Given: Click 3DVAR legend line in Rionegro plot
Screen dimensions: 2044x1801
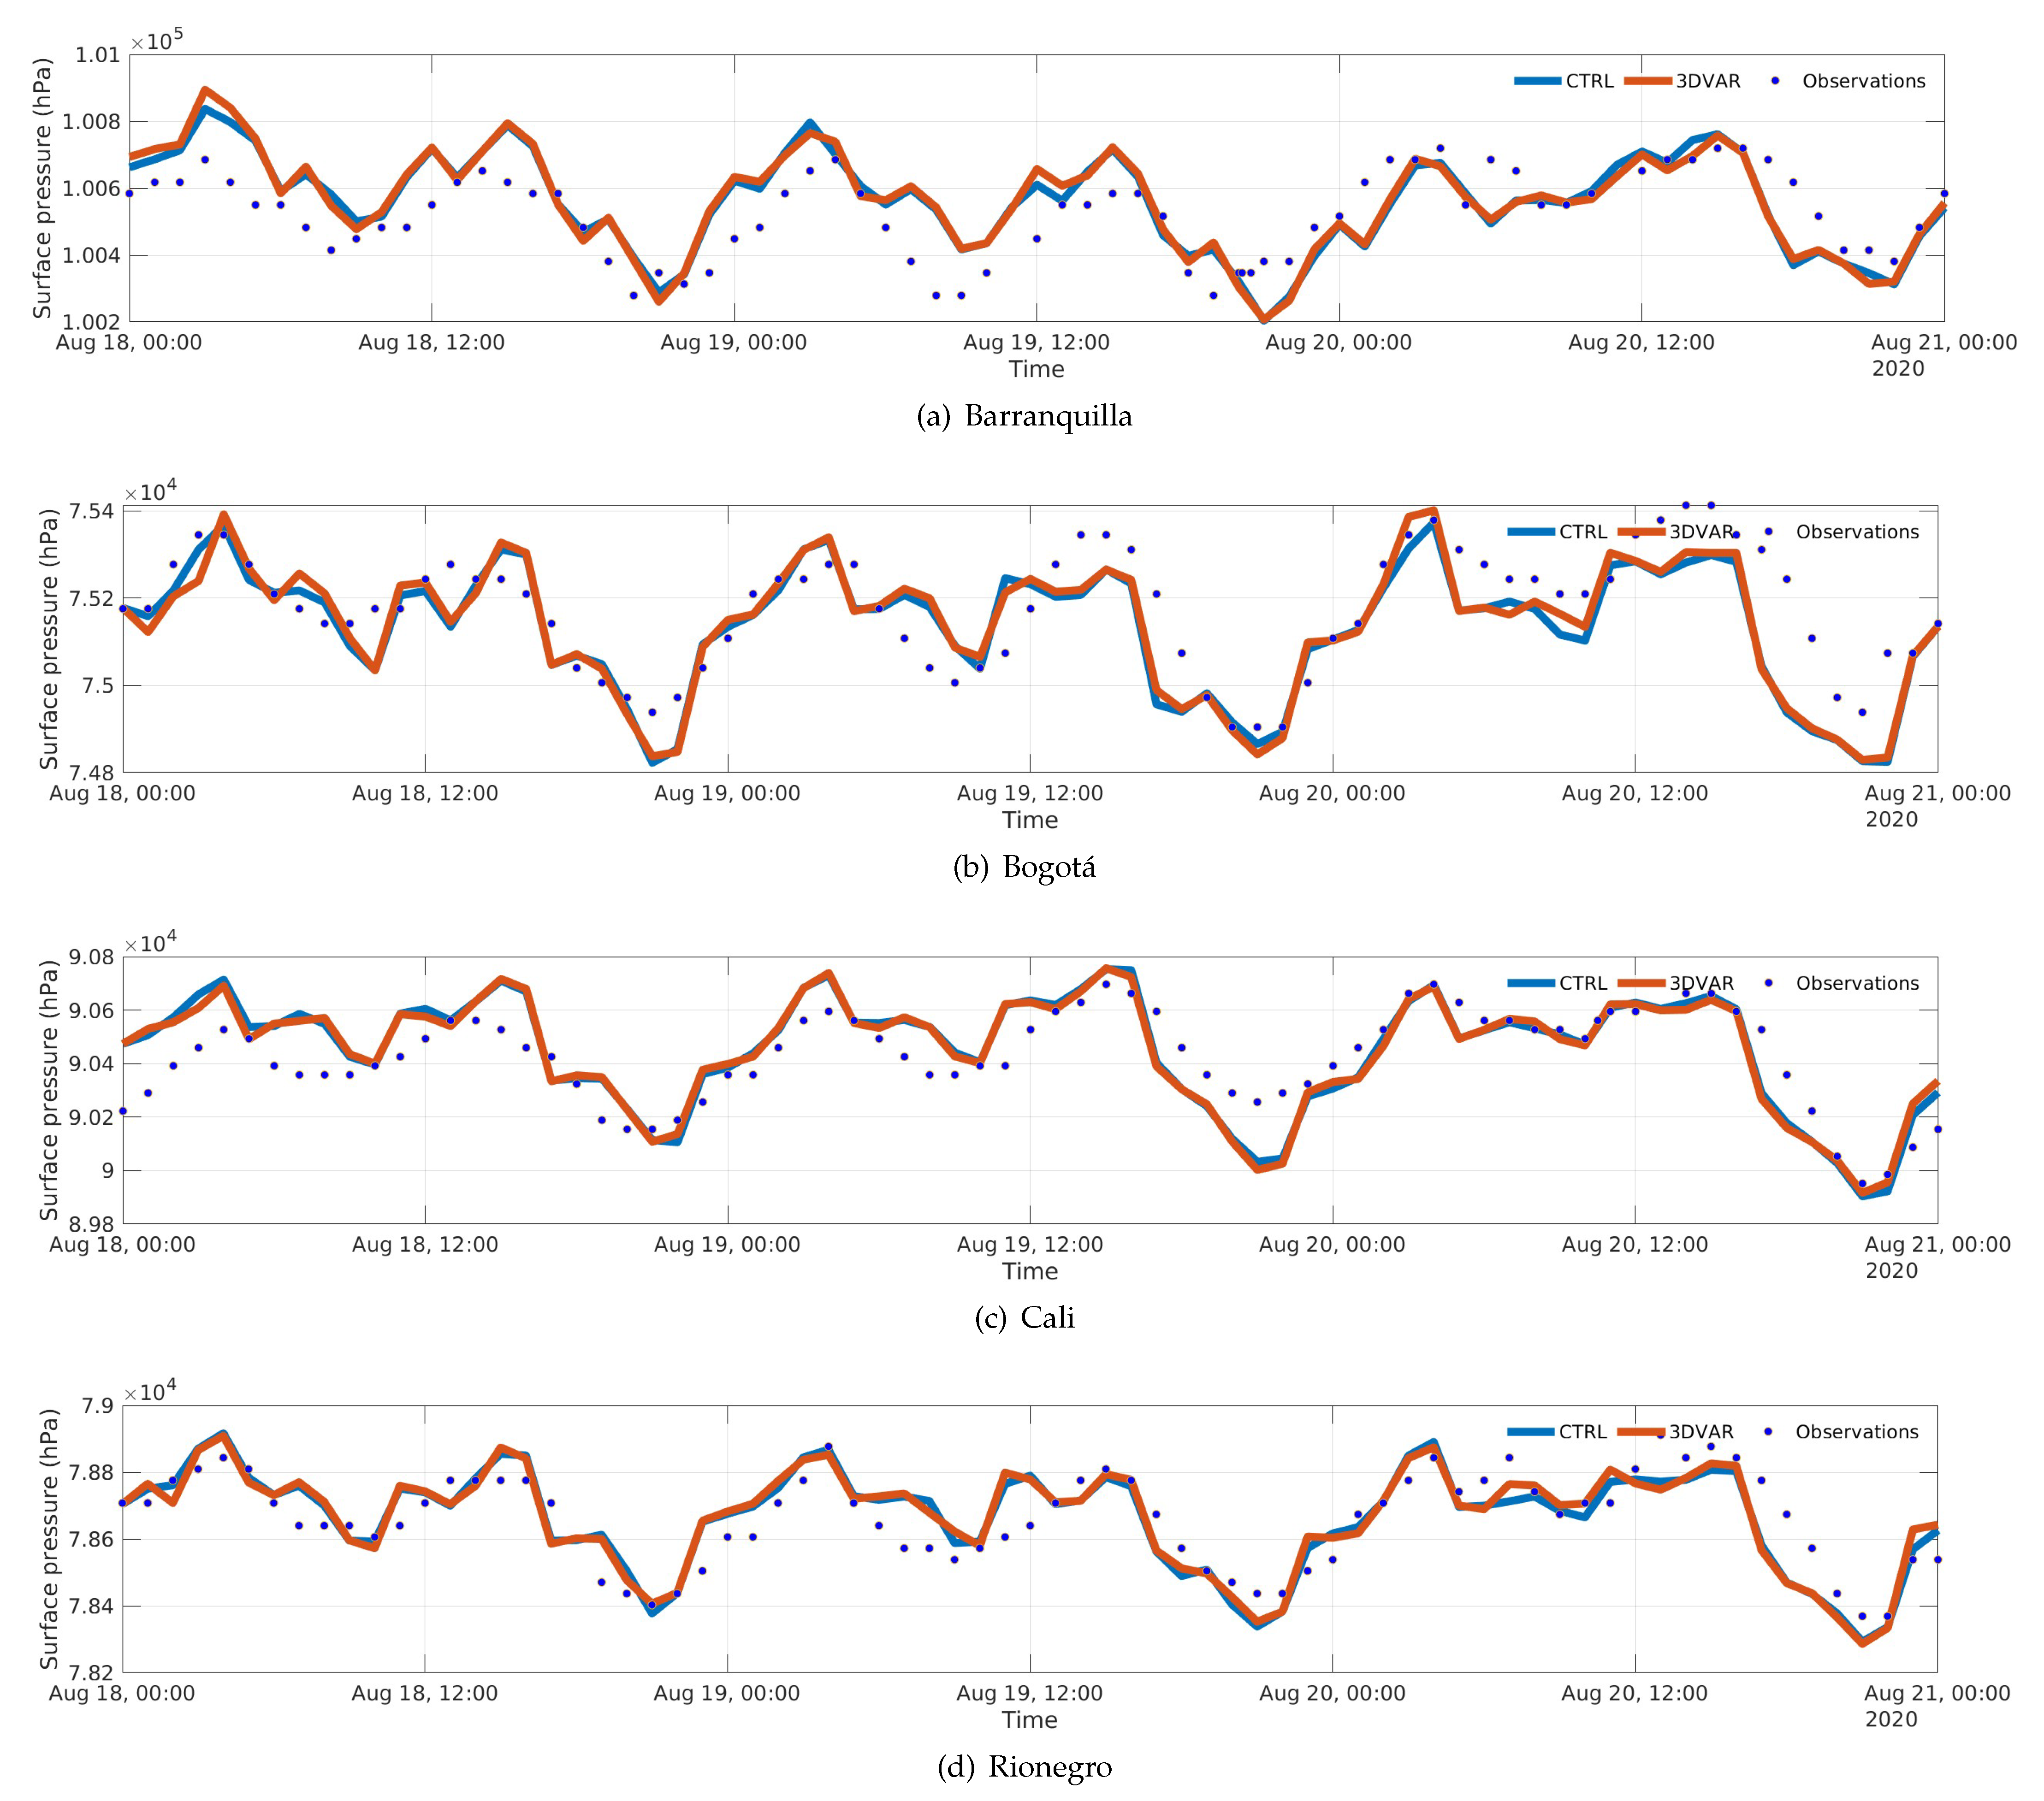Looking at the screenshot, I should (x=1641, y=1432).
